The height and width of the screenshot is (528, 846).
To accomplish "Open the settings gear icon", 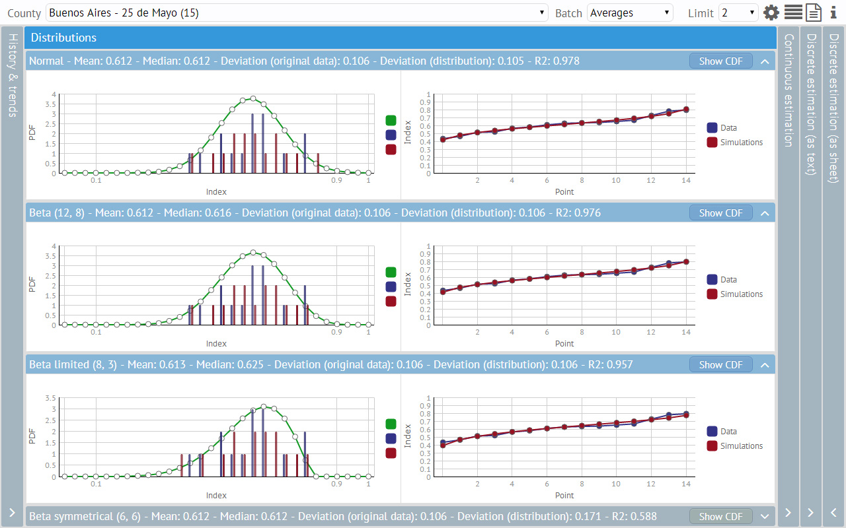I will click(x=771, y=13).
